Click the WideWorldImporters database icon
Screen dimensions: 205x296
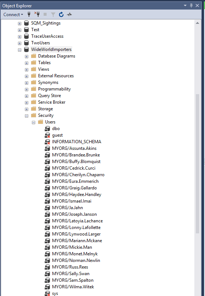pyautogui.click(x=26, y=49)
